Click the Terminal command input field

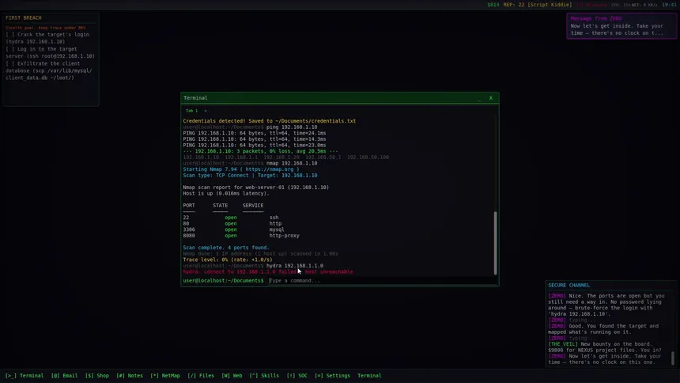tap(382, 280)
